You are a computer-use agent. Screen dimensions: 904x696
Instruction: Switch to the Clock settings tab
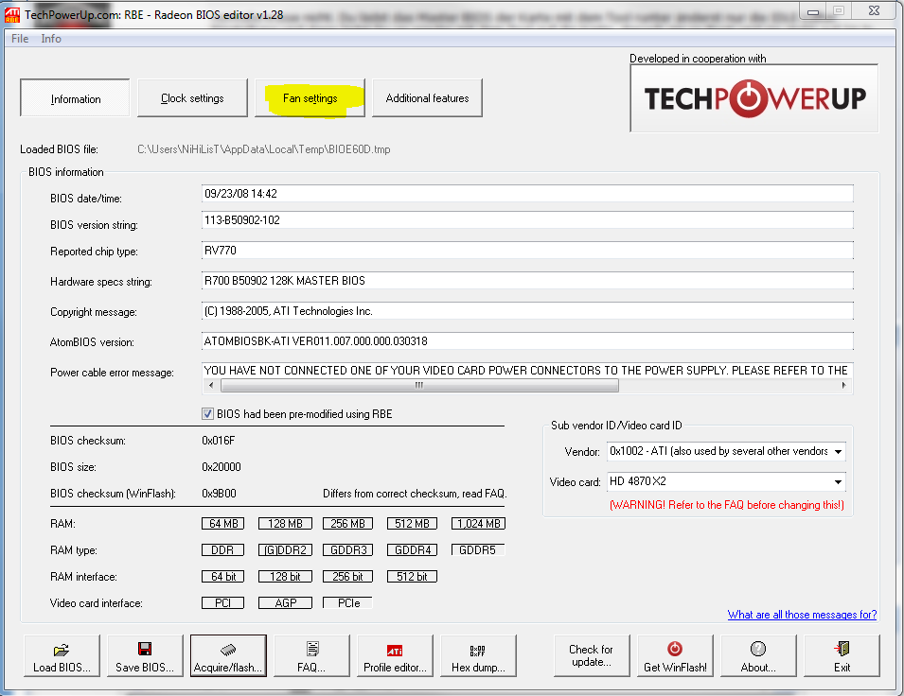[x=192, y=98]
